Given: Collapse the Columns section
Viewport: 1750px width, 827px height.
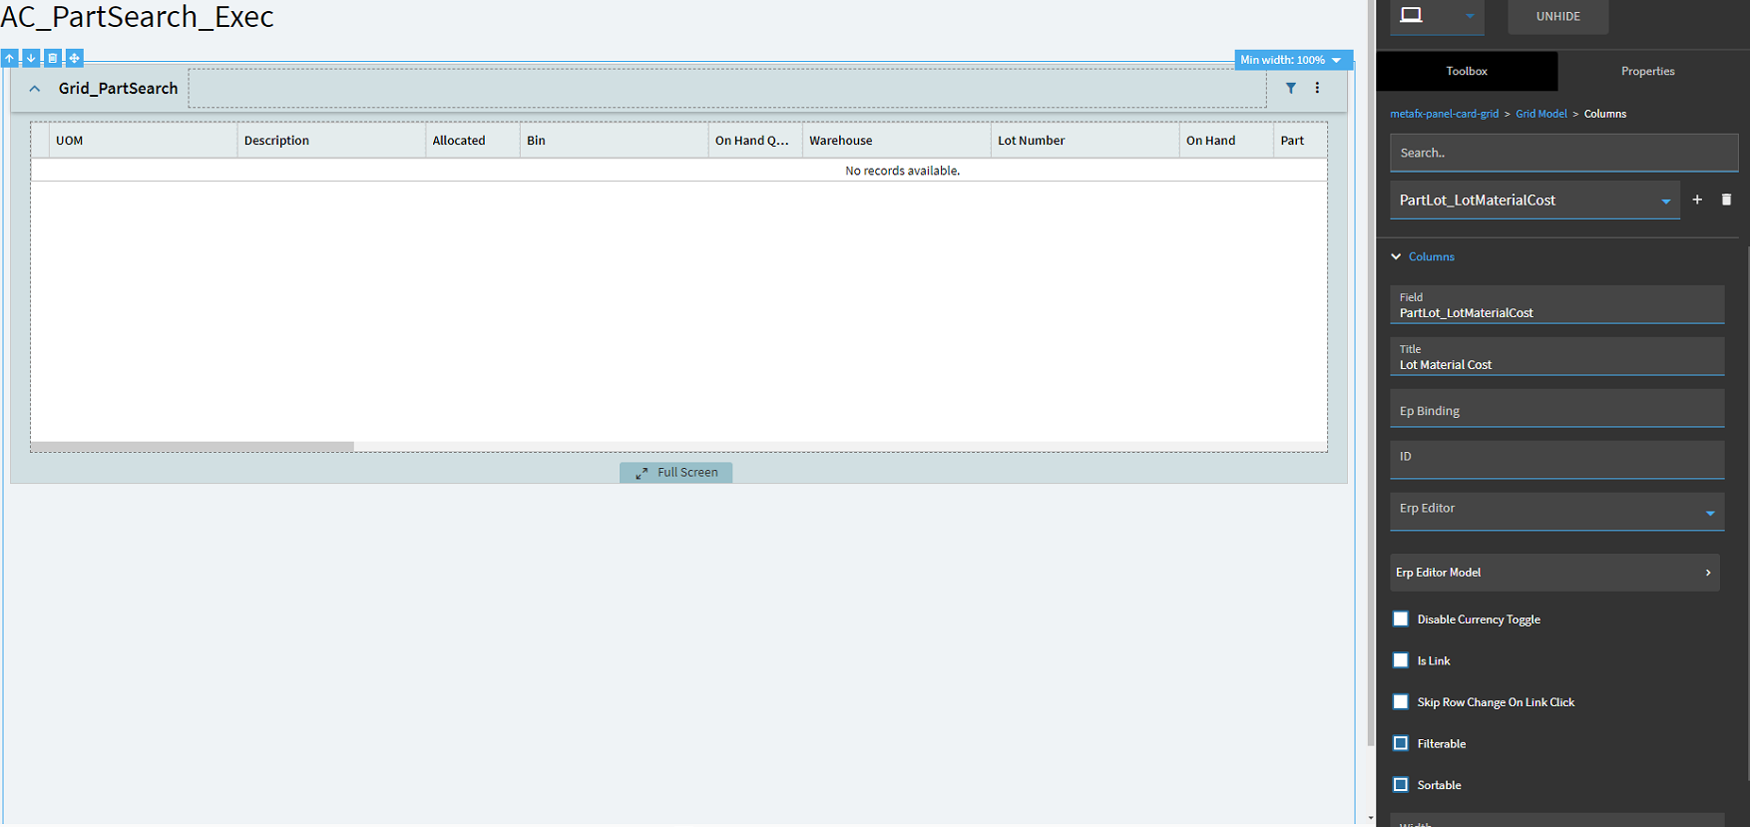Looking at the screenshot, I should tap(1423, 257).
